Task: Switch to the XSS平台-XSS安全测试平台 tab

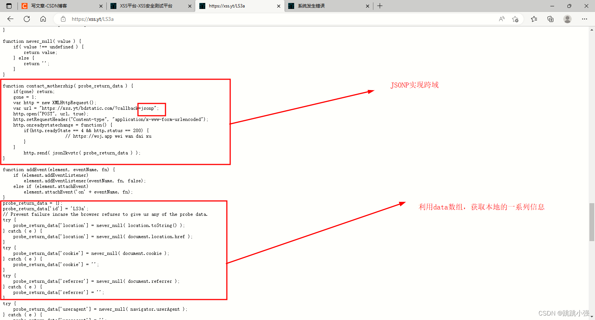Action: pos(151,6)
